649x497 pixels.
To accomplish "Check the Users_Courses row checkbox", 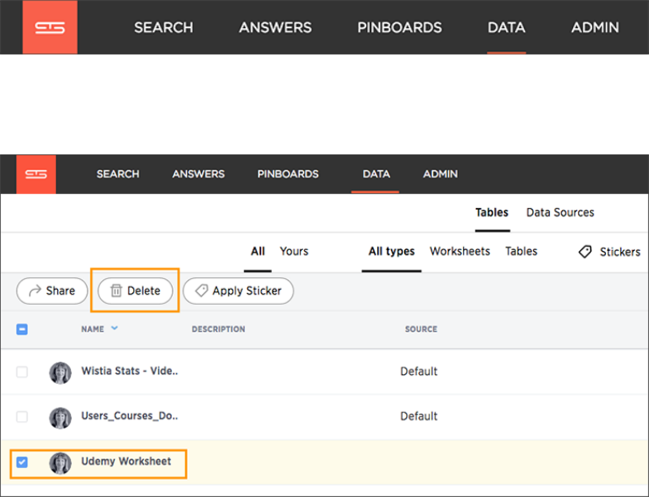I will [22, 417].
